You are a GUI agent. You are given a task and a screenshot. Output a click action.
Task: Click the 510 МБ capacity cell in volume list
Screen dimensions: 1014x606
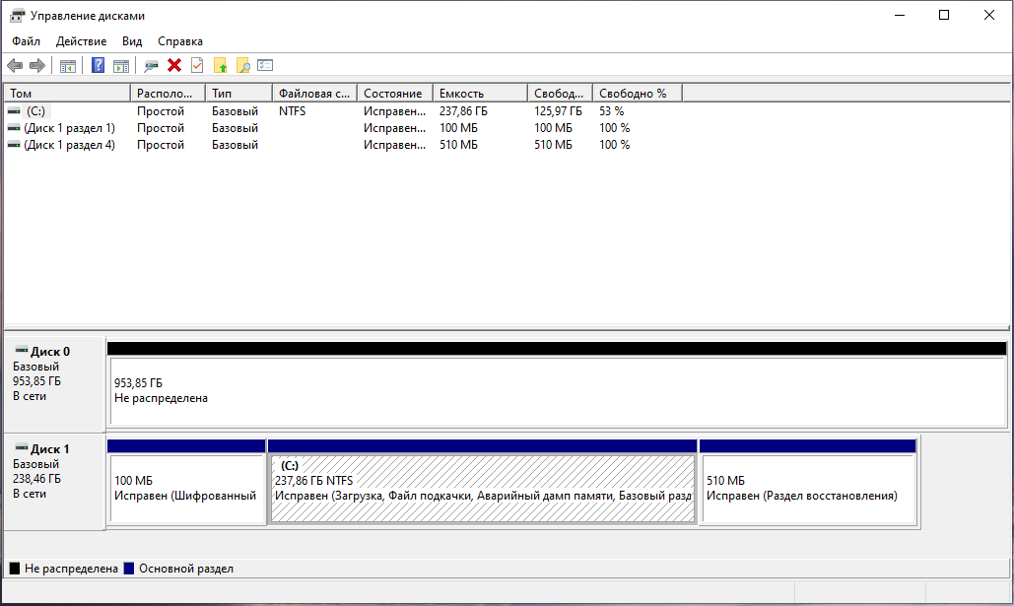(x=458, y=145)
